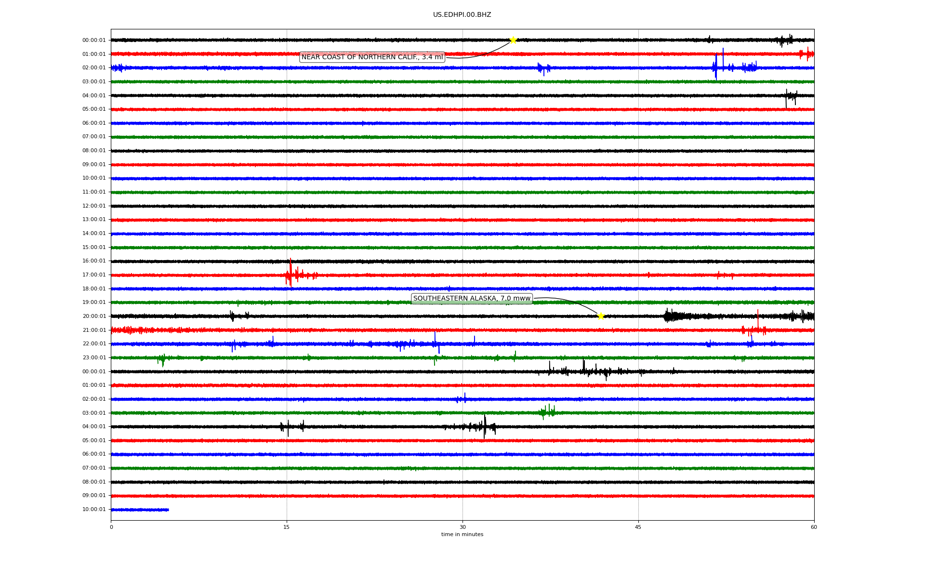Click the 17:00:01 row time label

tap(94, 275)
